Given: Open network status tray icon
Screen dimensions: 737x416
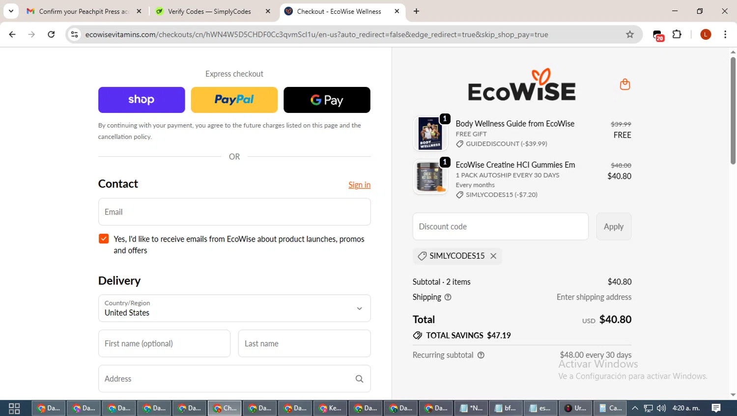Looking at the screenshot, I should [648, 408].
